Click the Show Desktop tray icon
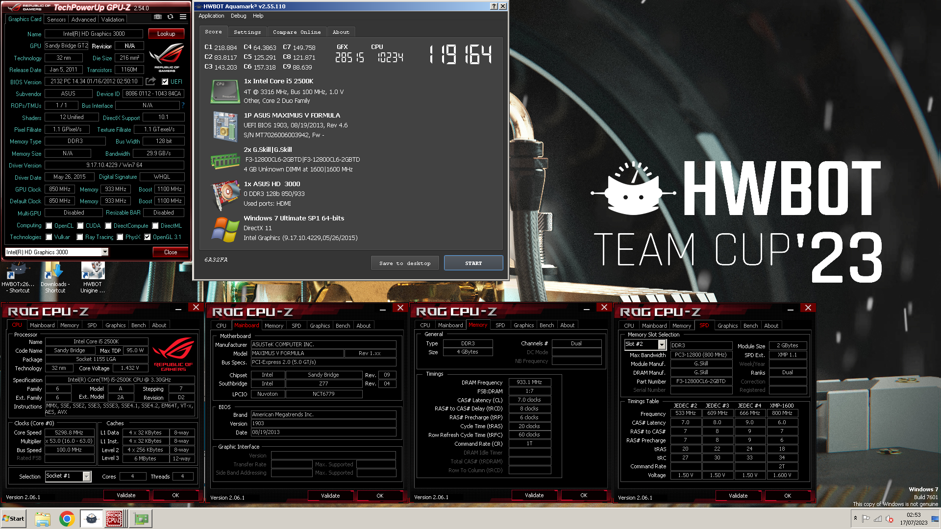The image size is (941, 529). click(935, 519)
